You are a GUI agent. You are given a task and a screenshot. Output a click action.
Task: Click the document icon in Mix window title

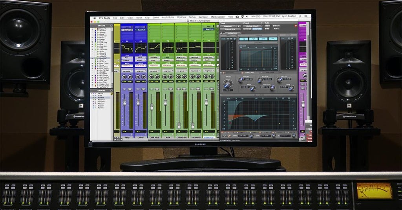pos(188,21)
